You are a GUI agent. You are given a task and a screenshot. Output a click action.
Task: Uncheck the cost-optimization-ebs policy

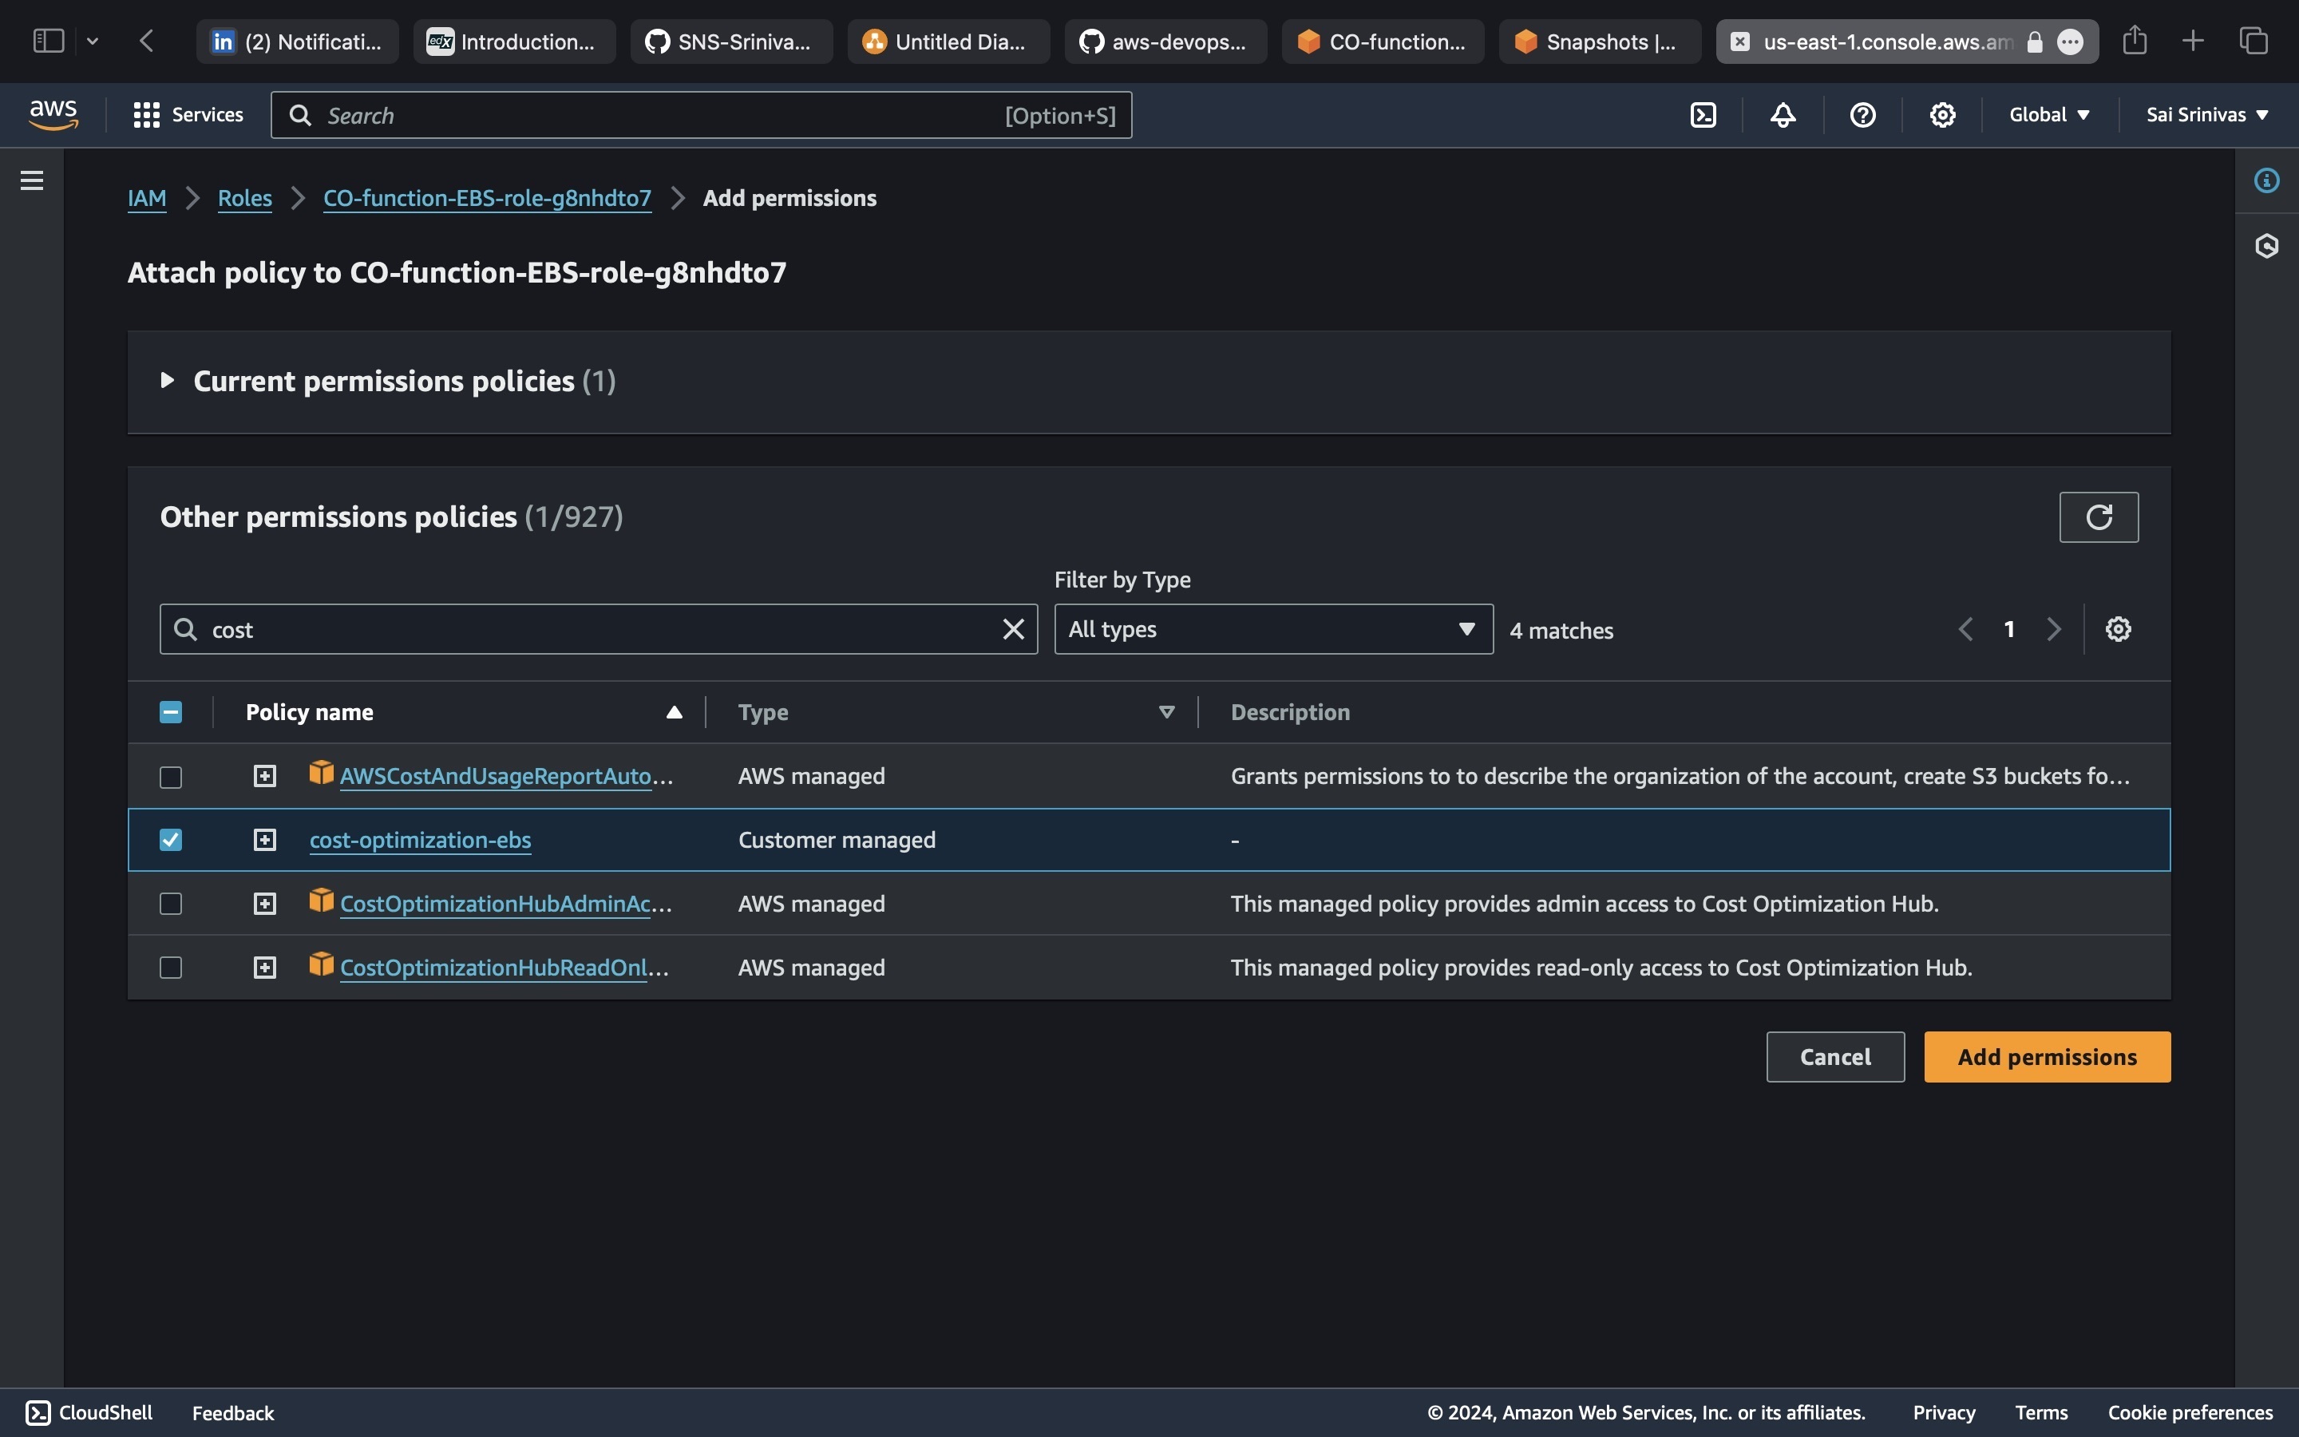[x=170, y=839]
